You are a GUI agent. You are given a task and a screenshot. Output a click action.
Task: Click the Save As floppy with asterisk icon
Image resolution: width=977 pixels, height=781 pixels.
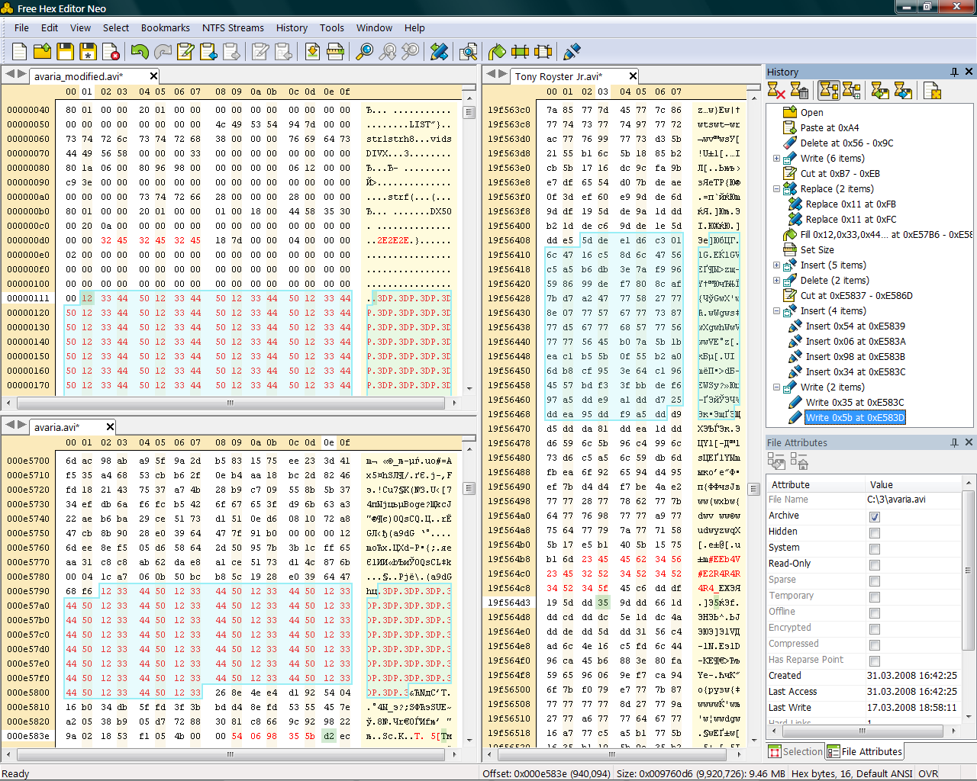[89, 51]
